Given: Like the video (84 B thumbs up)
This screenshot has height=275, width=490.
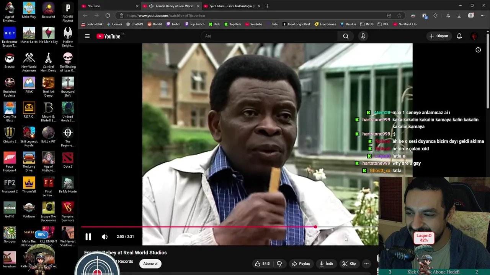Looking at the screenshot, I should (x=262, y=264).
